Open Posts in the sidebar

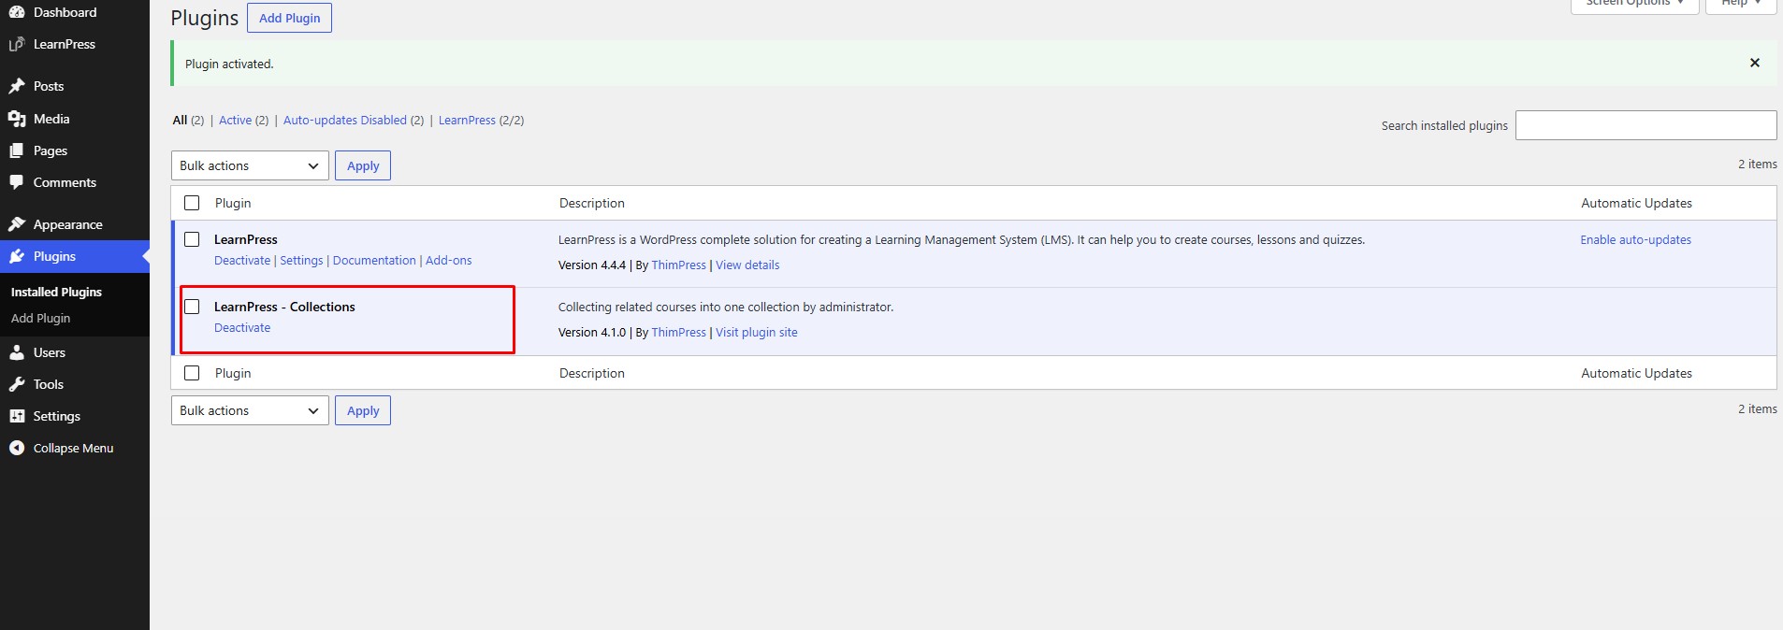coord(49,86)
